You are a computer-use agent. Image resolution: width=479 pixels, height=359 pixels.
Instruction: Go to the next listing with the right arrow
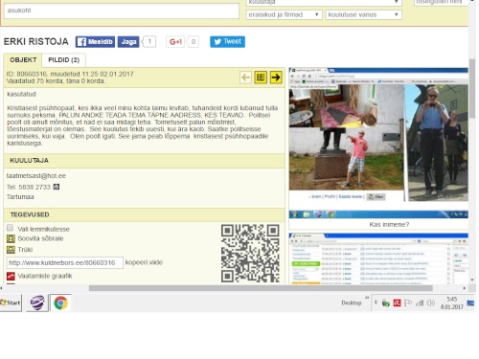pyautogui.click(x=276, y=78)
